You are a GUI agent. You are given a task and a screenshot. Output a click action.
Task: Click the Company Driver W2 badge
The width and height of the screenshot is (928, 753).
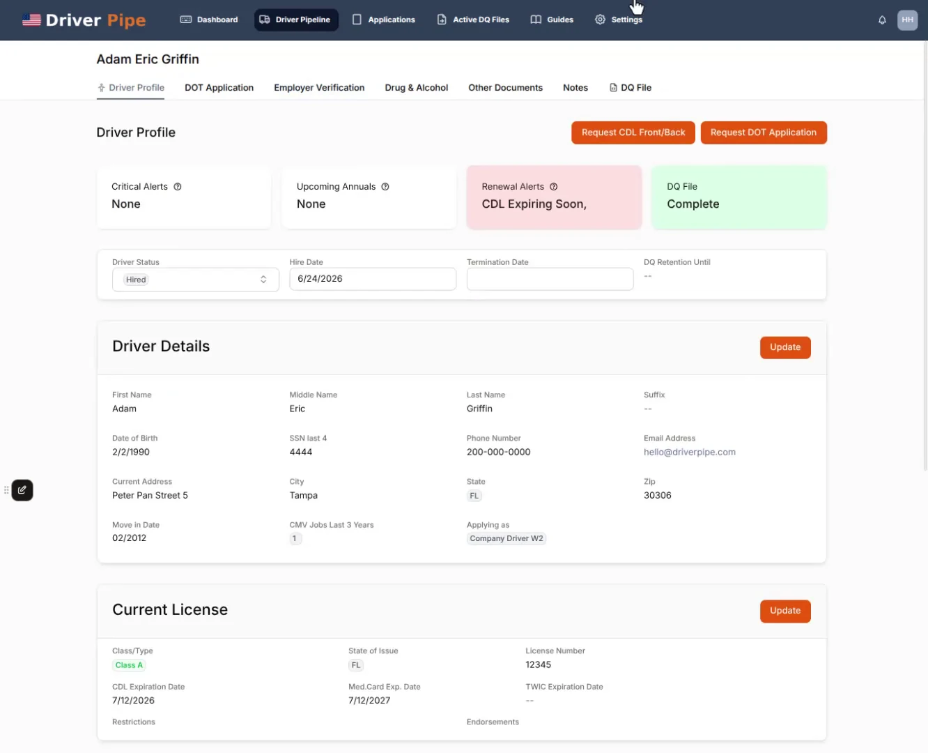click(x=506, y=538)
